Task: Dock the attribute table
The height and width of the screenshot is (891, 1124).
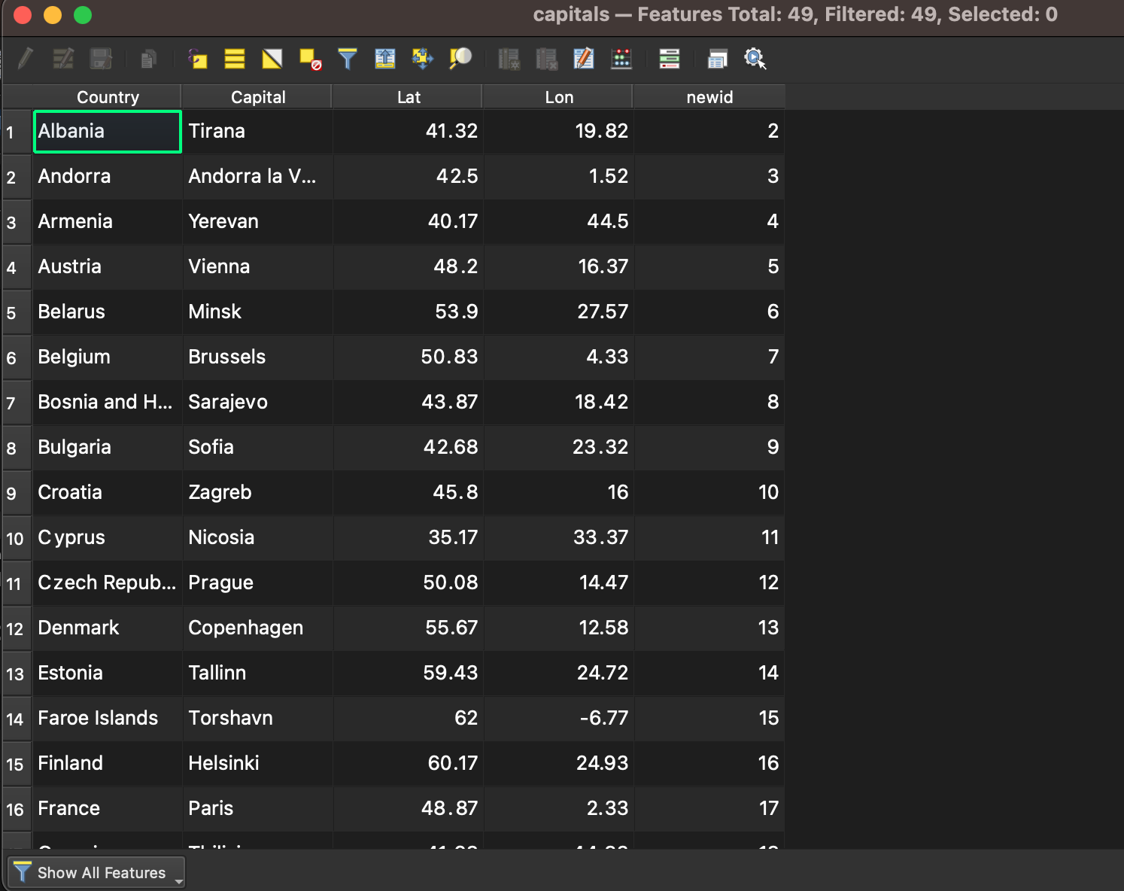Action: pyautogui.click(x=717, y=59)
